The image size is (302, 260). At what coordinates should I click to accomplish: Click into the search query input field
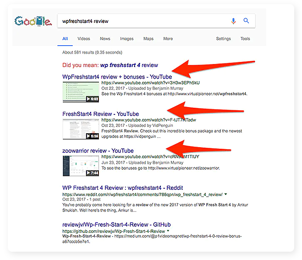[x=144, y=21]
